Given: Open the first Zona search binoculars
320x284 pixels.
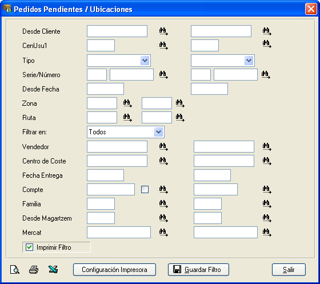Looking at the screenshot, I should pyautogui.click(x=127, y=103).
